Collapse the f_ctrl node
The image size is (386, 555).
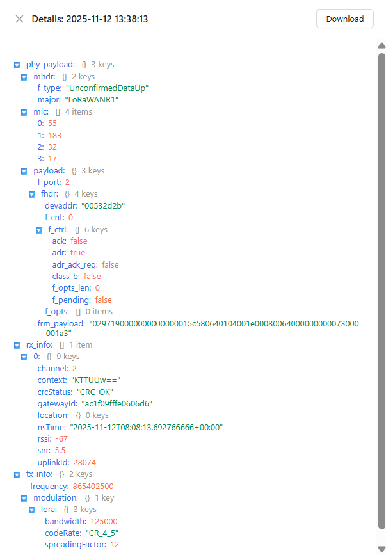39,230
